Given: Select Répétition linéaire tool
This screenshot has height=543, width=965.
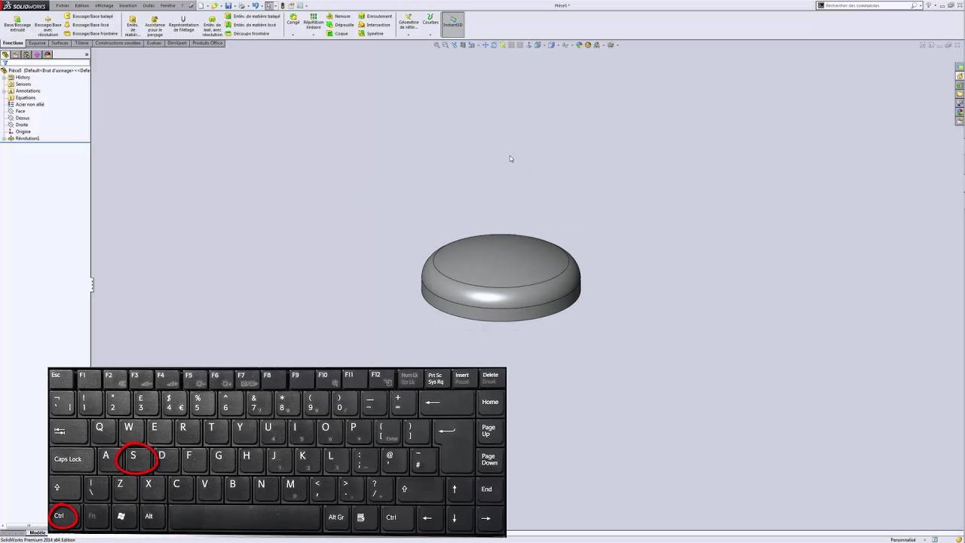Looking at the screenshot, I should (314, 21).
